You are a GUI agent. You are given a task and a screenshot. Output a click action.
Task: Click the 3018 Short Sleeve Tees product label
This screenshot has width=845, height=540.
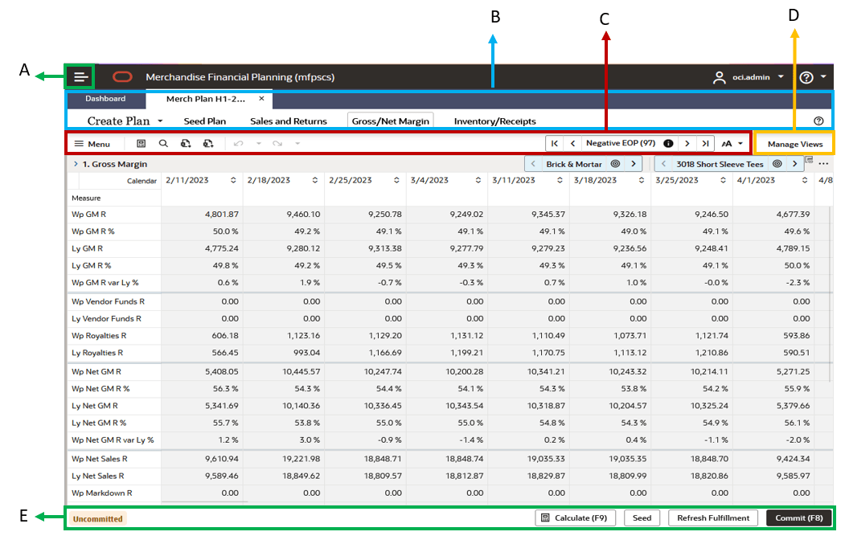tap(720, 164)
